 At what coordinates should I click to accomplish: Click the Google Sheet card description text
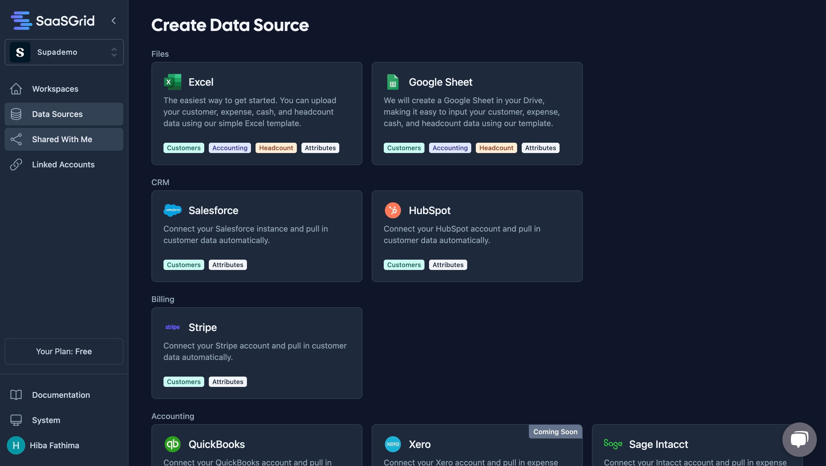472,112
